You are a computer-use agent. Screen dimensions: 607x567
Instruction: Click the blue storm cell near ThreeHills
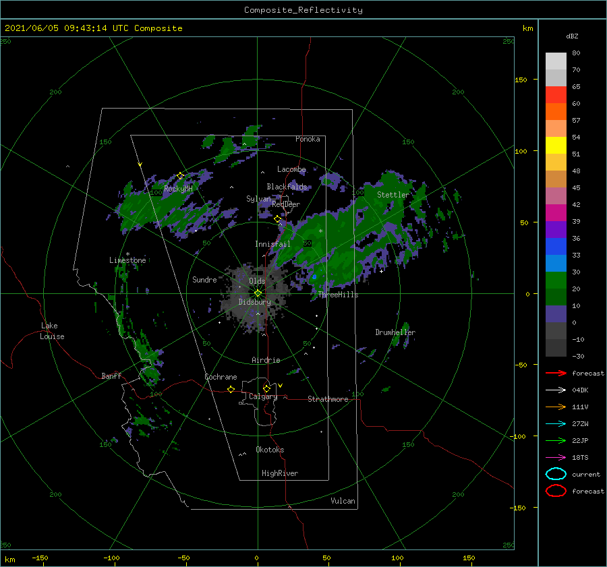click(x=314, y=276)
